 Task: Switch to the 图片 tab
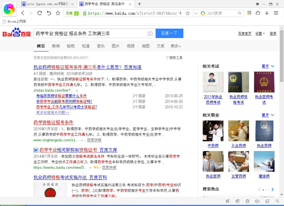click(x=116, y=46)
